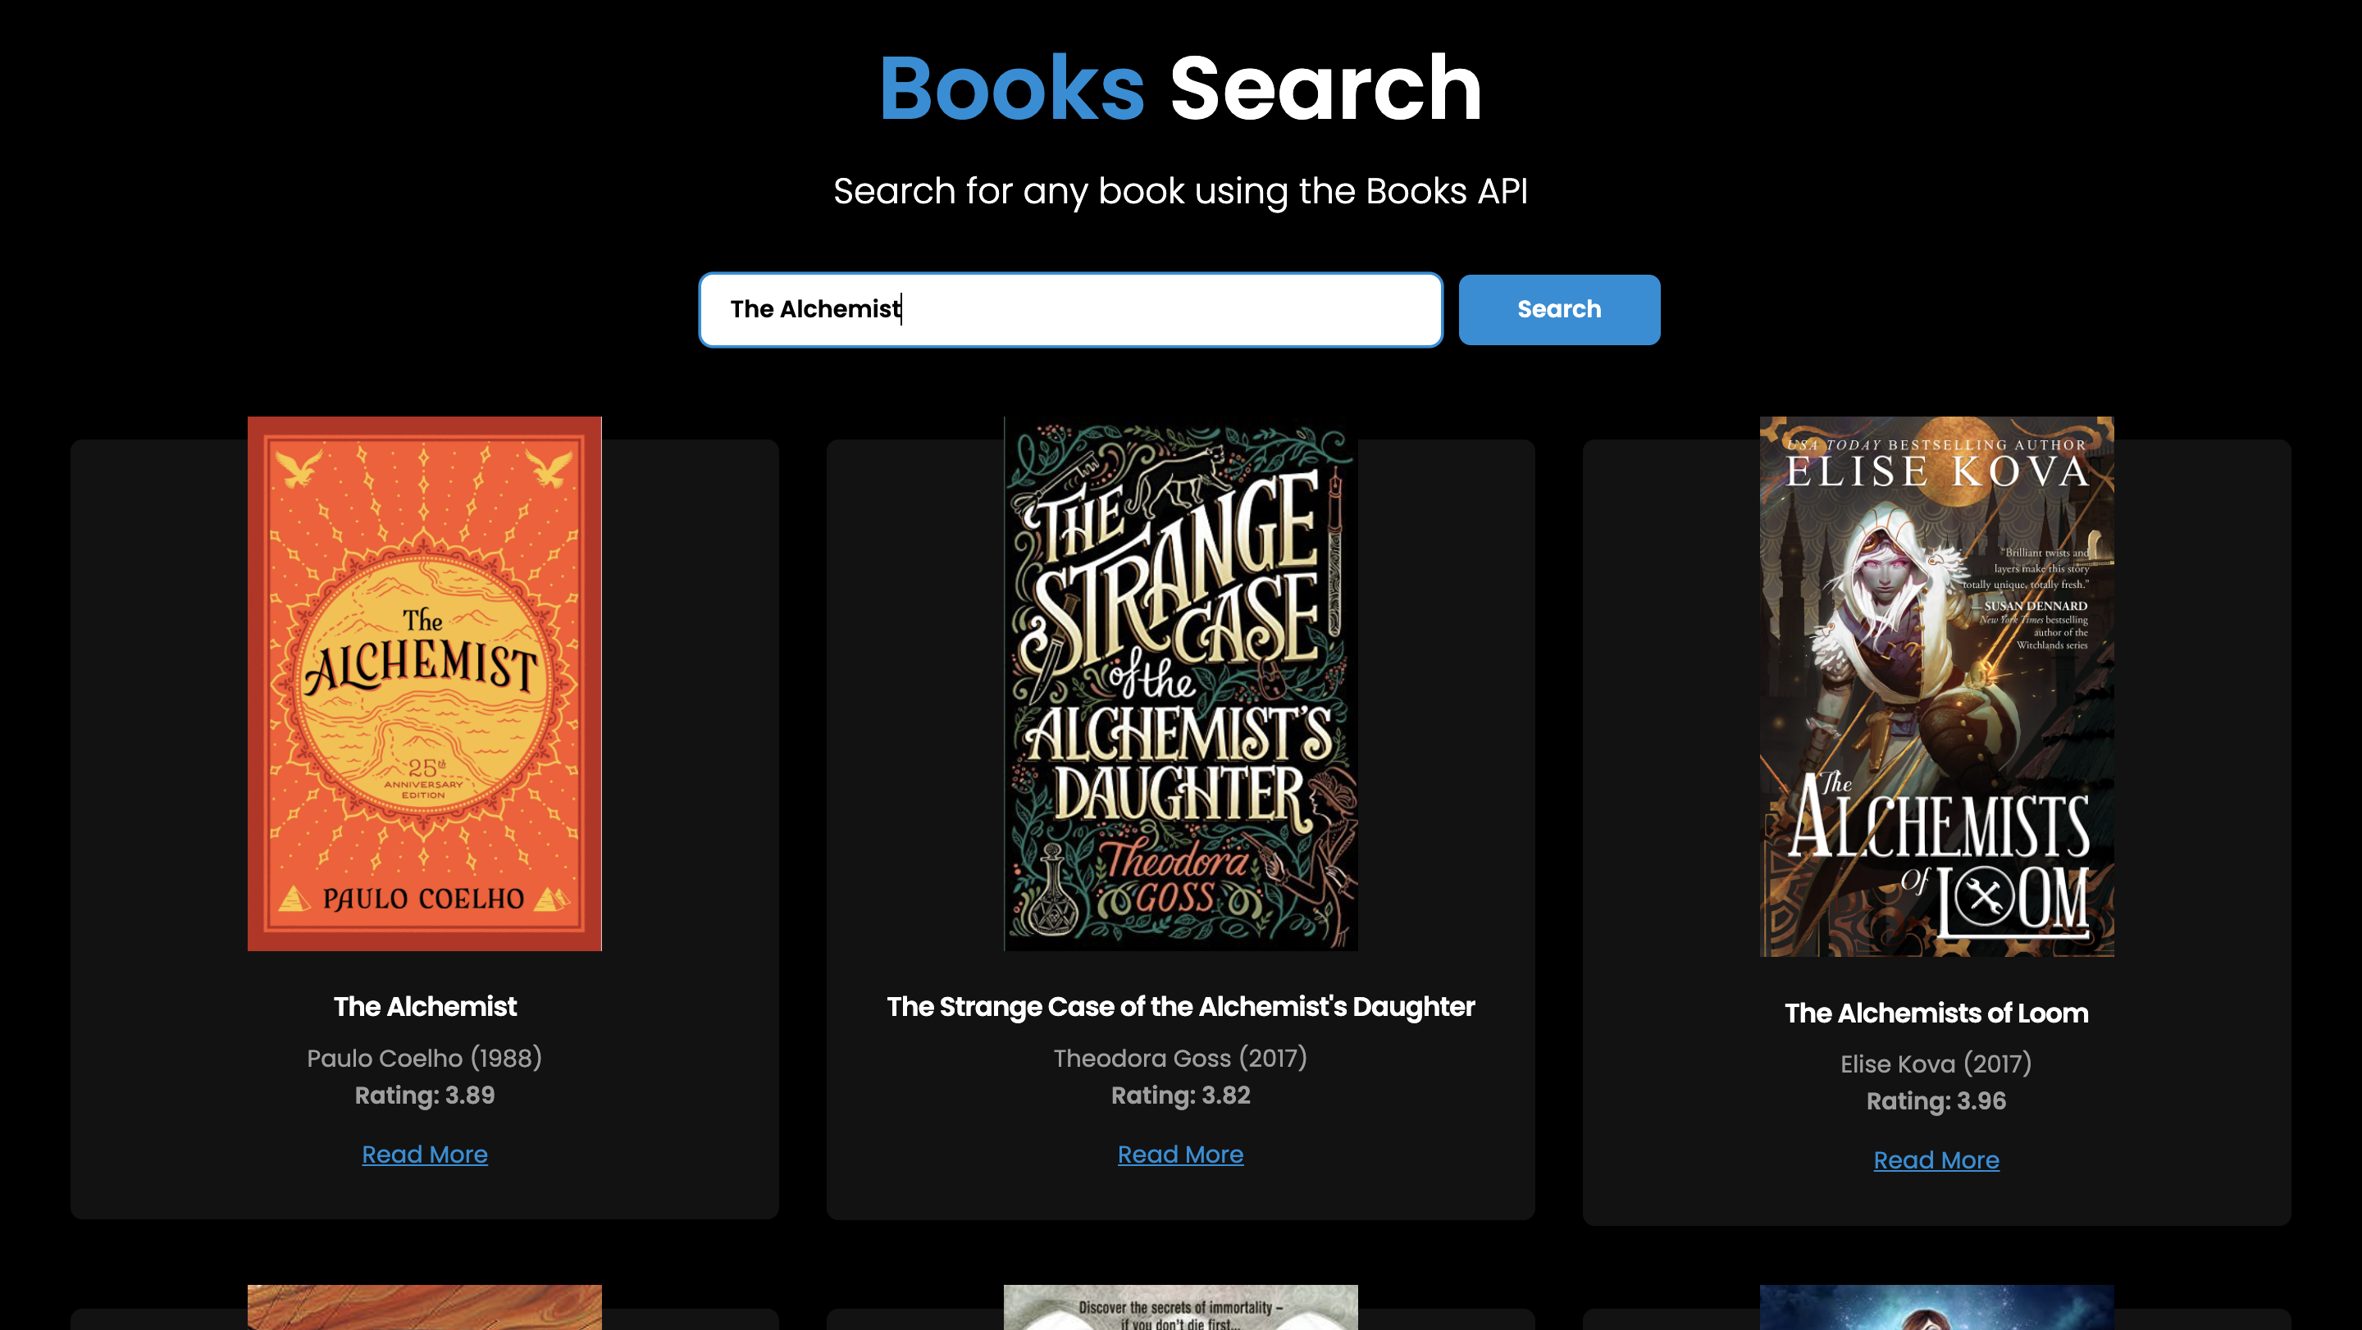Click Strange Case of Alchemist's Daughter cover
2362x1330 pixels.
[x=1180, y=684]
